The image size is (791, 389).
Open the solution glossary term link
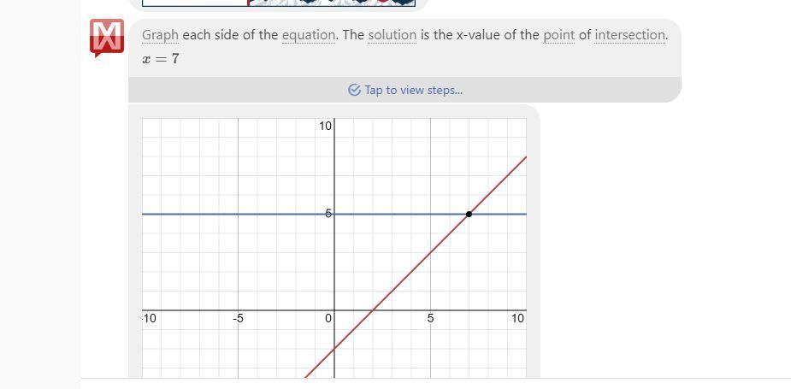(x=392, y=35)
